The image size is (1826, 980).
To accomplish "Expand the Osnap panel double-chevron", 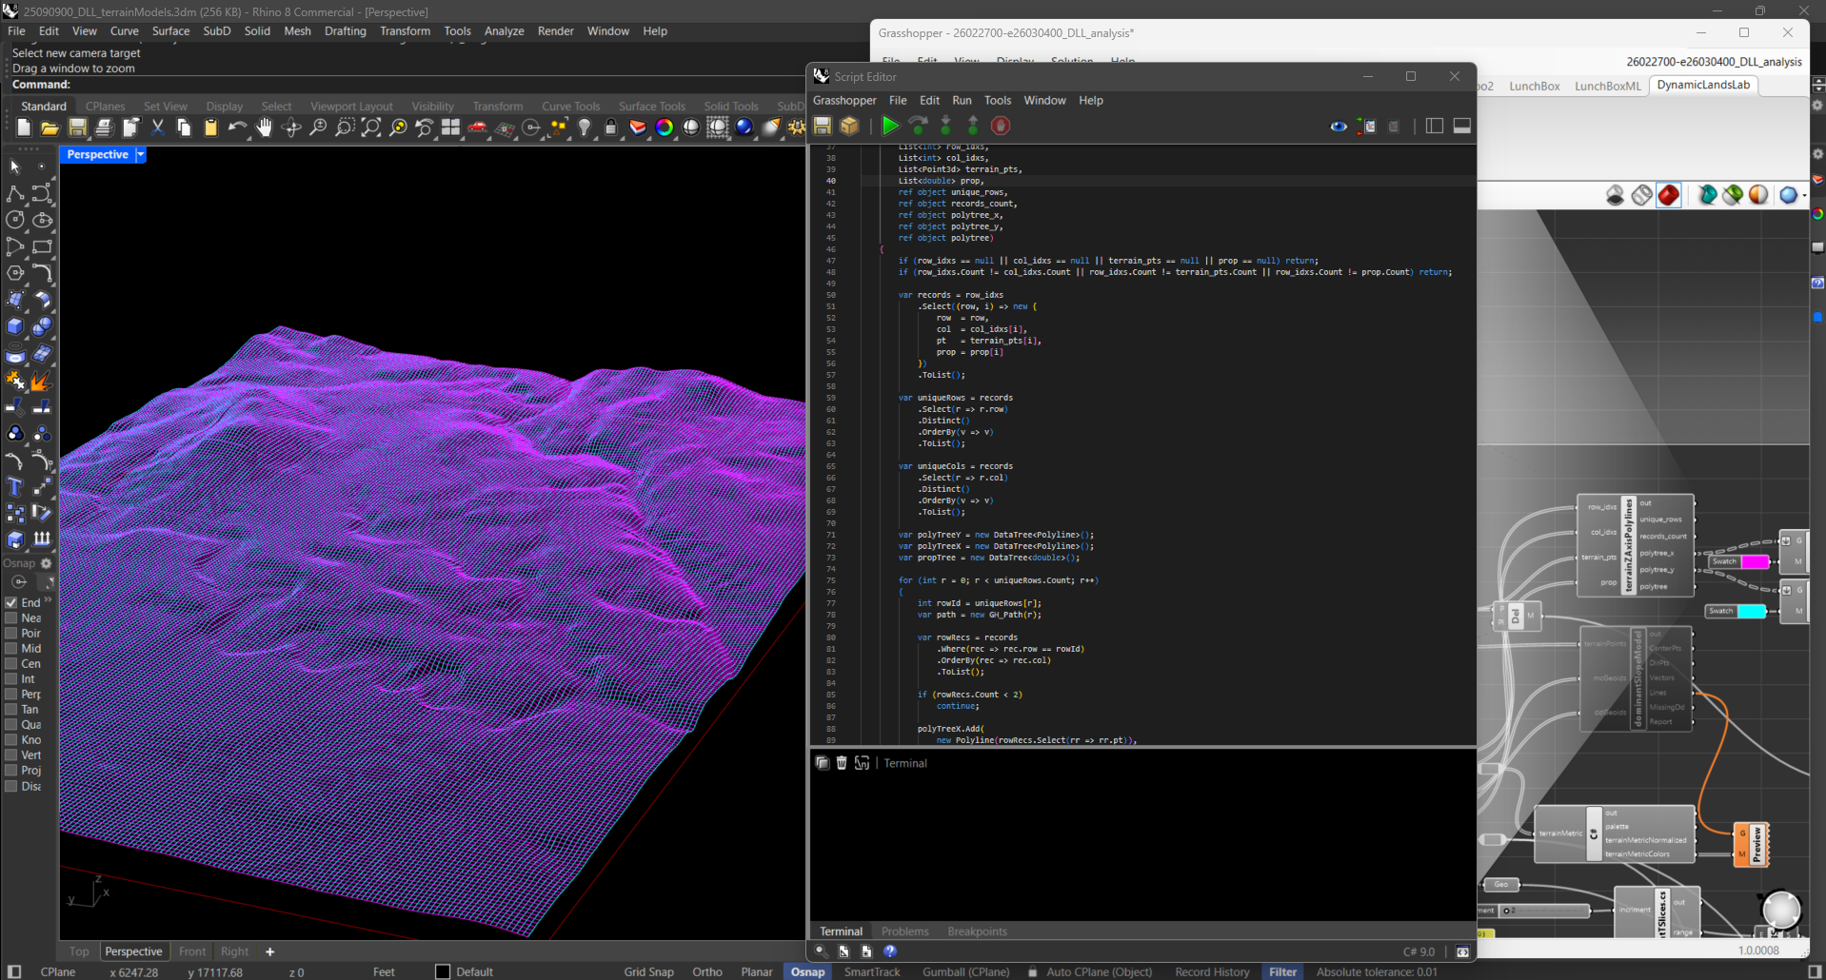I will click(x=48, y=600).
